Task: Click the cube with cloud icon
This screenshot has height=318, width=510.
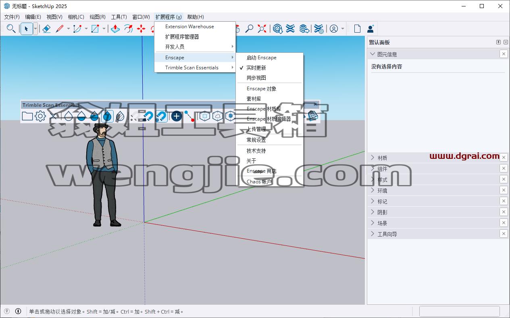Action: (x=218, y=116)
